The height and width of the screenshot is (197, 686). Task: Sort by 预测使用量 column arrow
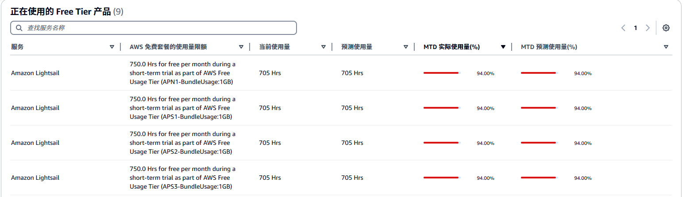click(406, 47)
